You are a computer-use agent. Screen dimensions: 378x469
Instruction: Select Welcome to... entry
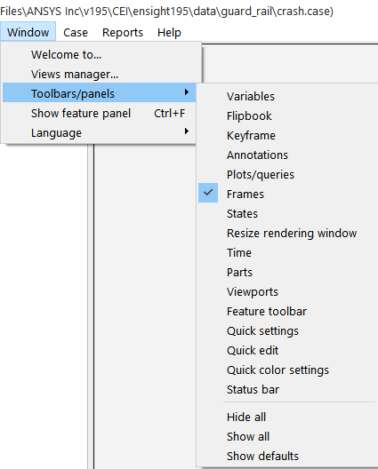pos(100,55)
